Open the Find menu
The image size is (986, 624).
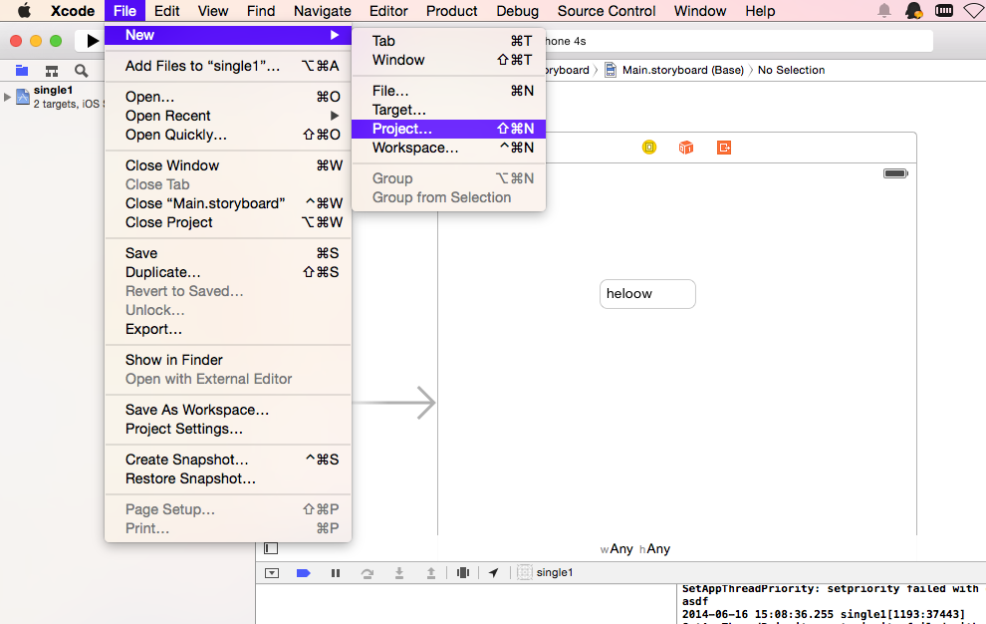coord(261,11)
